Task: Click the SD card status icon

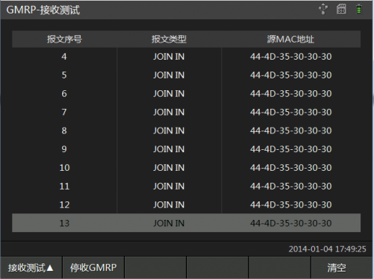Action: coord(341,9)
